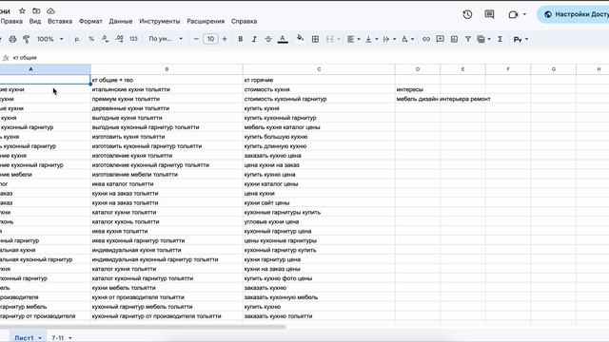Star the document with the star icon
This screenshot has width=609, height=342.
click(x=23, y=10)
